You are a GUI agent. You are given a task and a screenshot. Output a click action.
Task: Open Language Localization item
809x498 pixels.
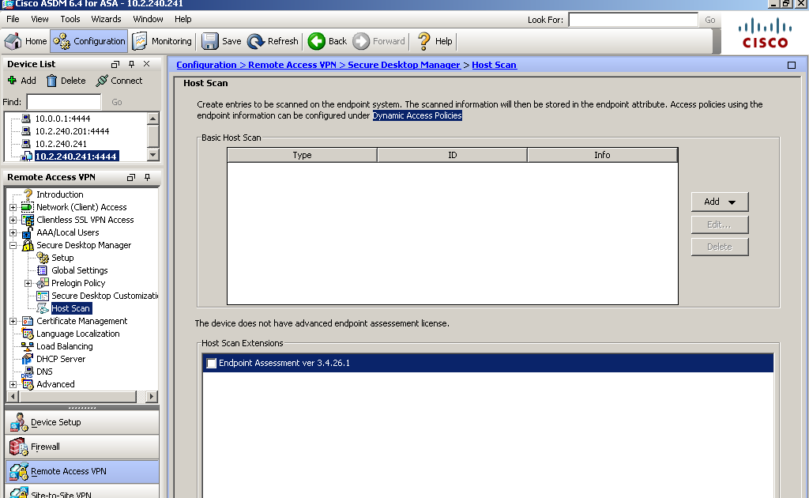pos(78,334)
